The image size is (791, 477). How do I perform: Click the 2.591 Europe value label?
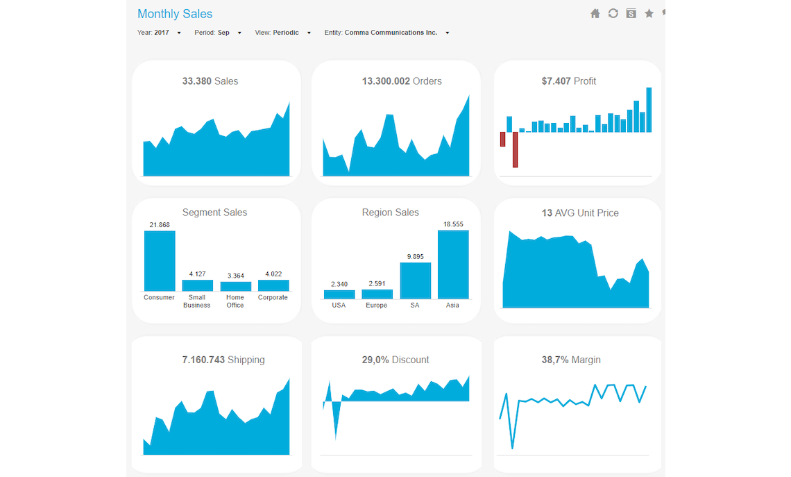(x=377, y=283)
